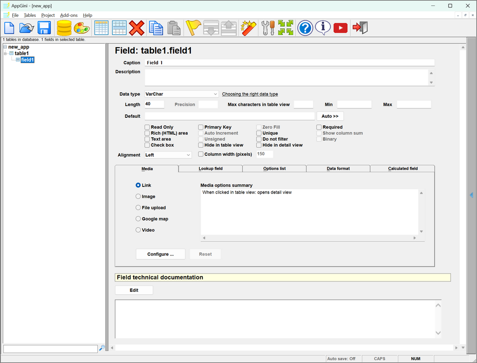Click the yellow database icon in toolbar

[x=64, y=28]
